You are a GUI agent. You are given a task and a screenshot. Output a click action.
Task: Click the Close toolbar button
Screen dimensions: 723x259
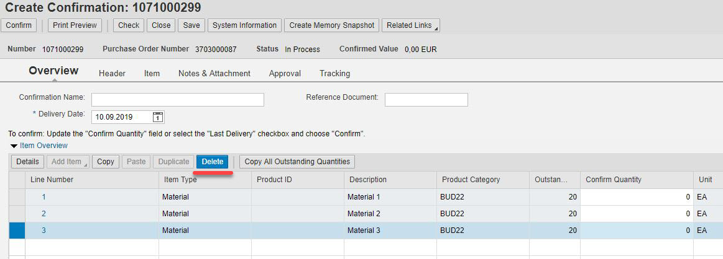[x=161, y=25]
